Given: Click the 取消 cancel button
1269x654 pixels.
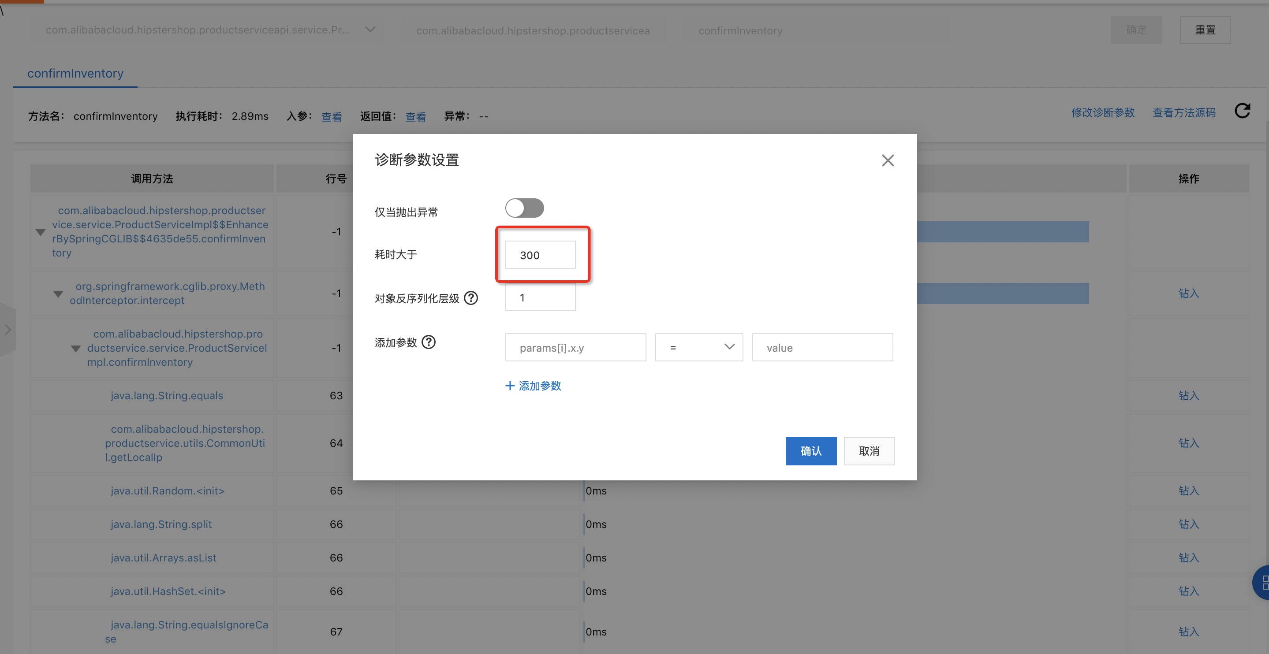Looking at the screenshot, I should (x=869, y=450).
